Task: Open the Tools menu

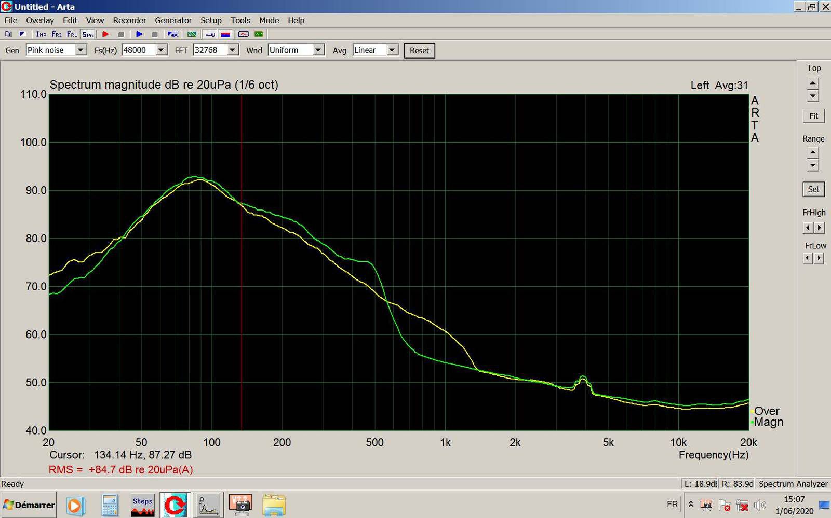Action: click(240, 20)
